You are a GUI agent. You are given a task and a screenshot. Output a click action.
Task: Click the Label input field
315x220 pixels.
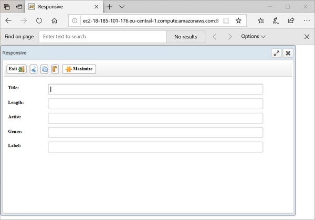[155, 146]
